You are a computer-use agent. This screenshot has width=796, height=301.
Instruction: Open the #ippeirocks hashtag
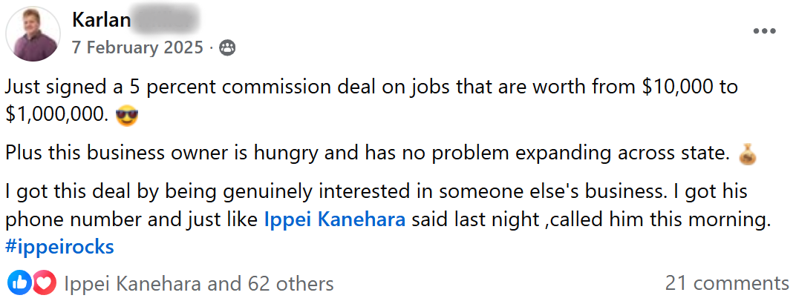[x=59, y=247]
